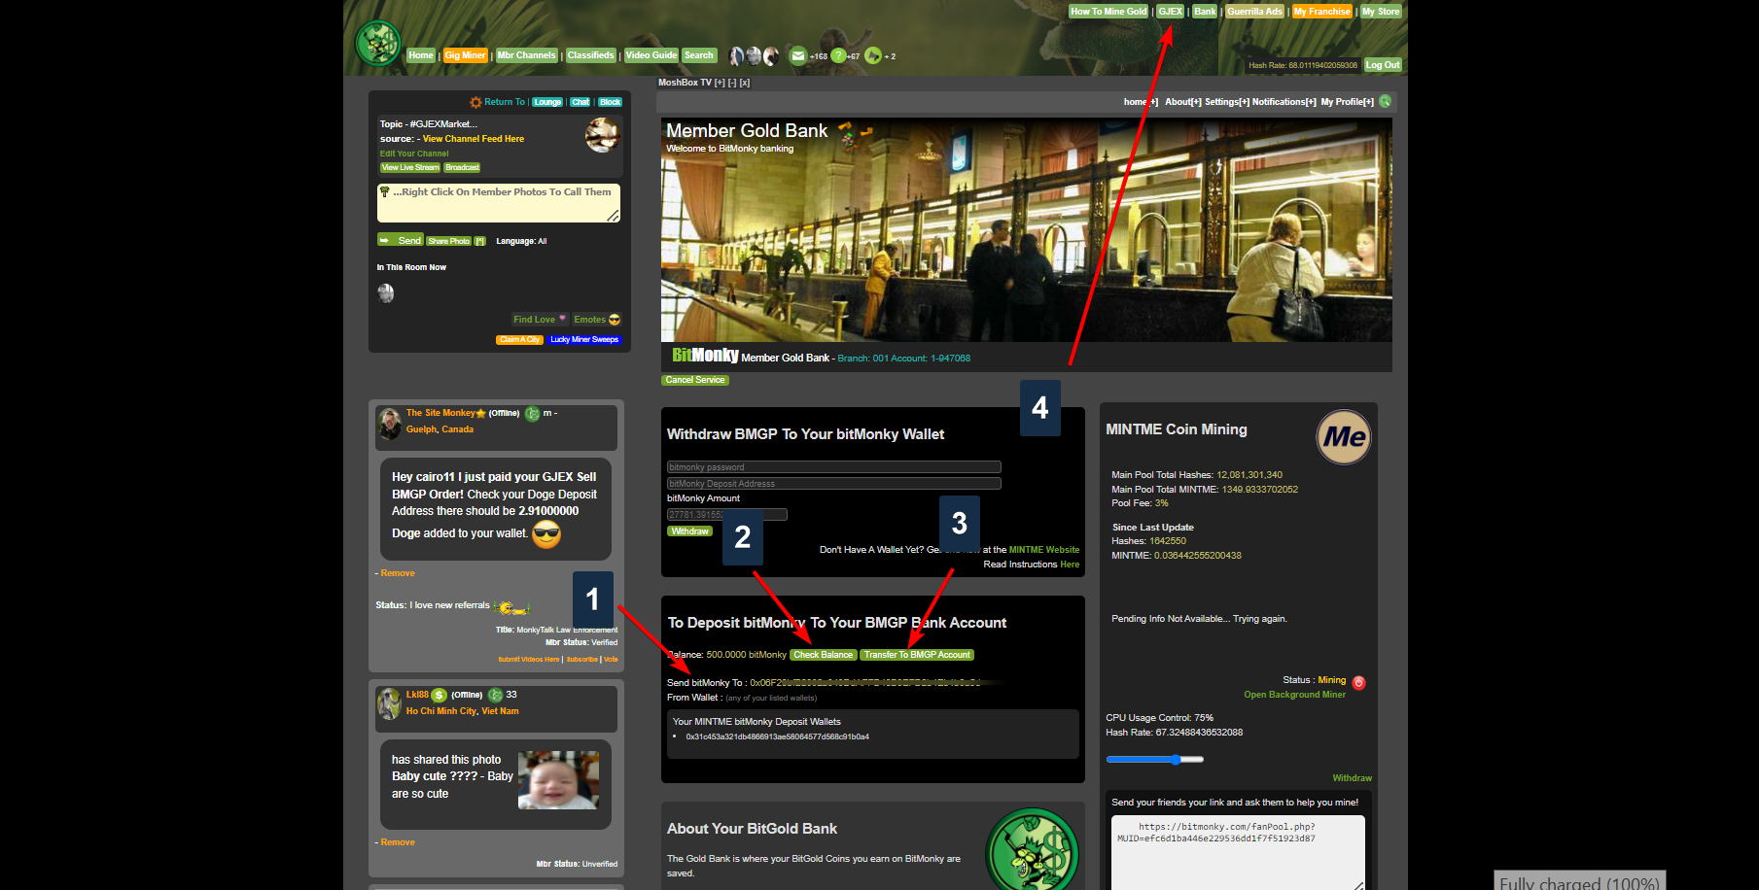1759x890 pixels.
Task: Click Lkl88's profile picture
Action: pos(390,703)
